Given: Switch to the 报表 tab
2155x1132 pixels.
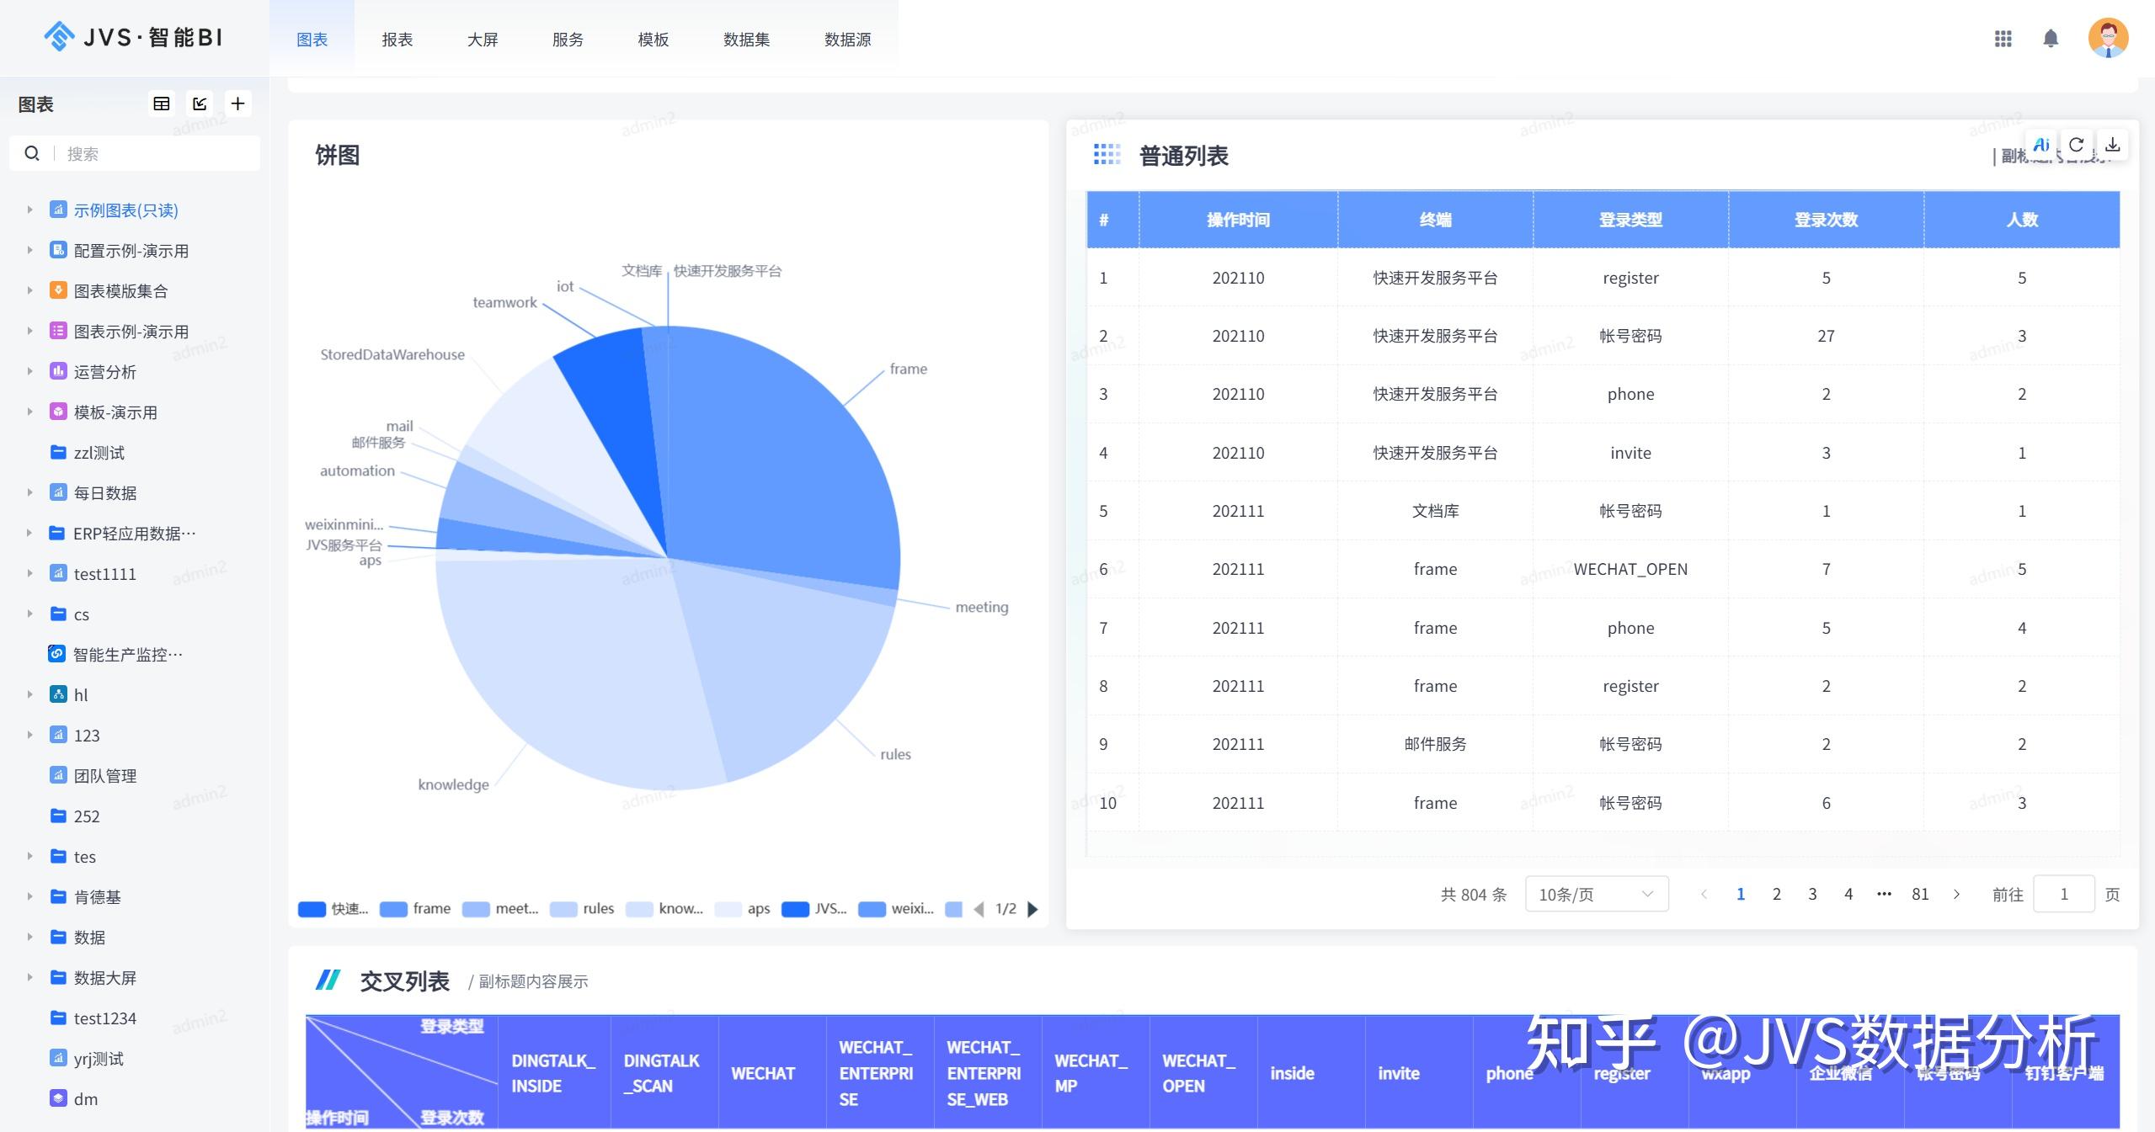Looking at the screenshot, I should point(397,39).
